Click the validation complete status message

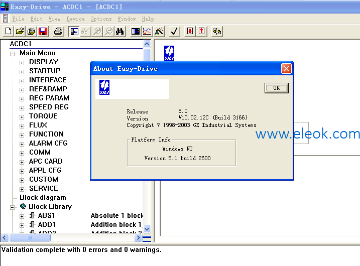(x=81, y=250)
